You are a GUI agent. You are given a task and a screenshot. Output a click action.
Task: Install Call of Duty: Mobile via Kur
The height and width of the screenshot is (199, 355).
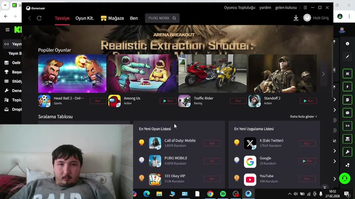(x=212, y=143)
